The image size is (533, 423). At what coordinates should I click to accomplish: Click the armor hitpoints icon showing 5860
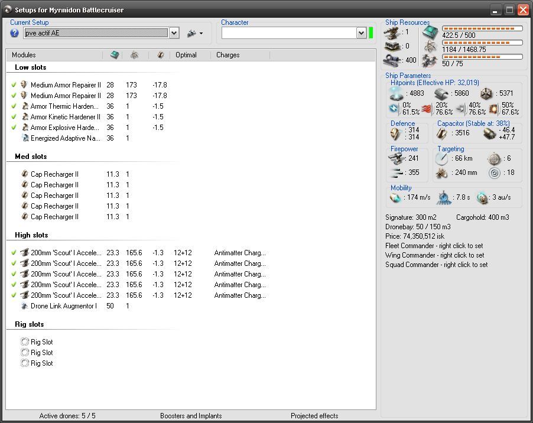coord(441,93)
